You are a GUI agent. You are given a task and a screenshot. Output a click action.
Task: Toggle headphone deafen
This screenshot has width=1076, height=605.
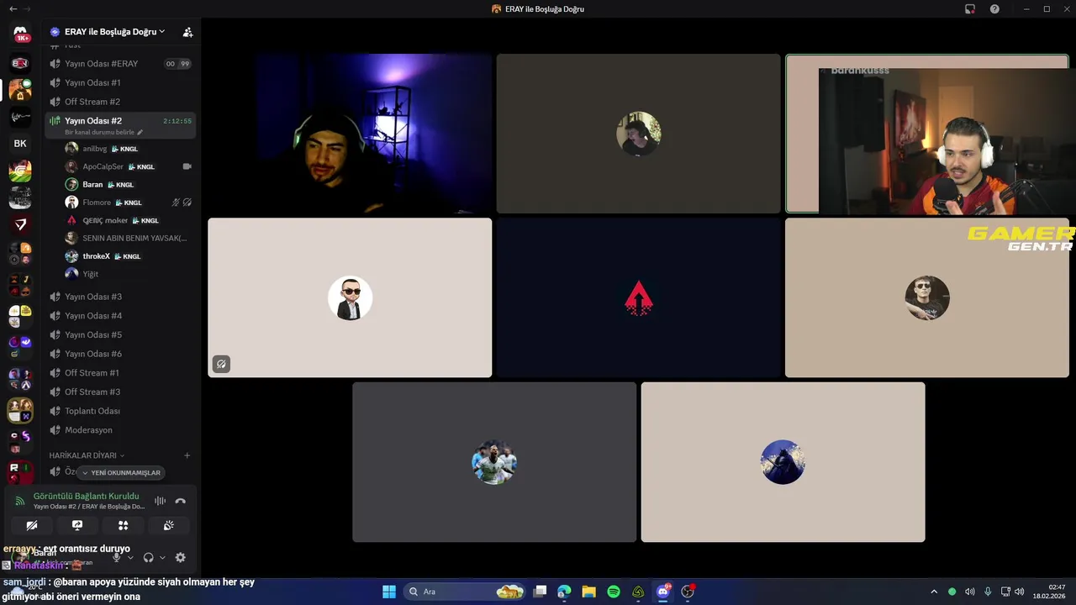(148, 557)
